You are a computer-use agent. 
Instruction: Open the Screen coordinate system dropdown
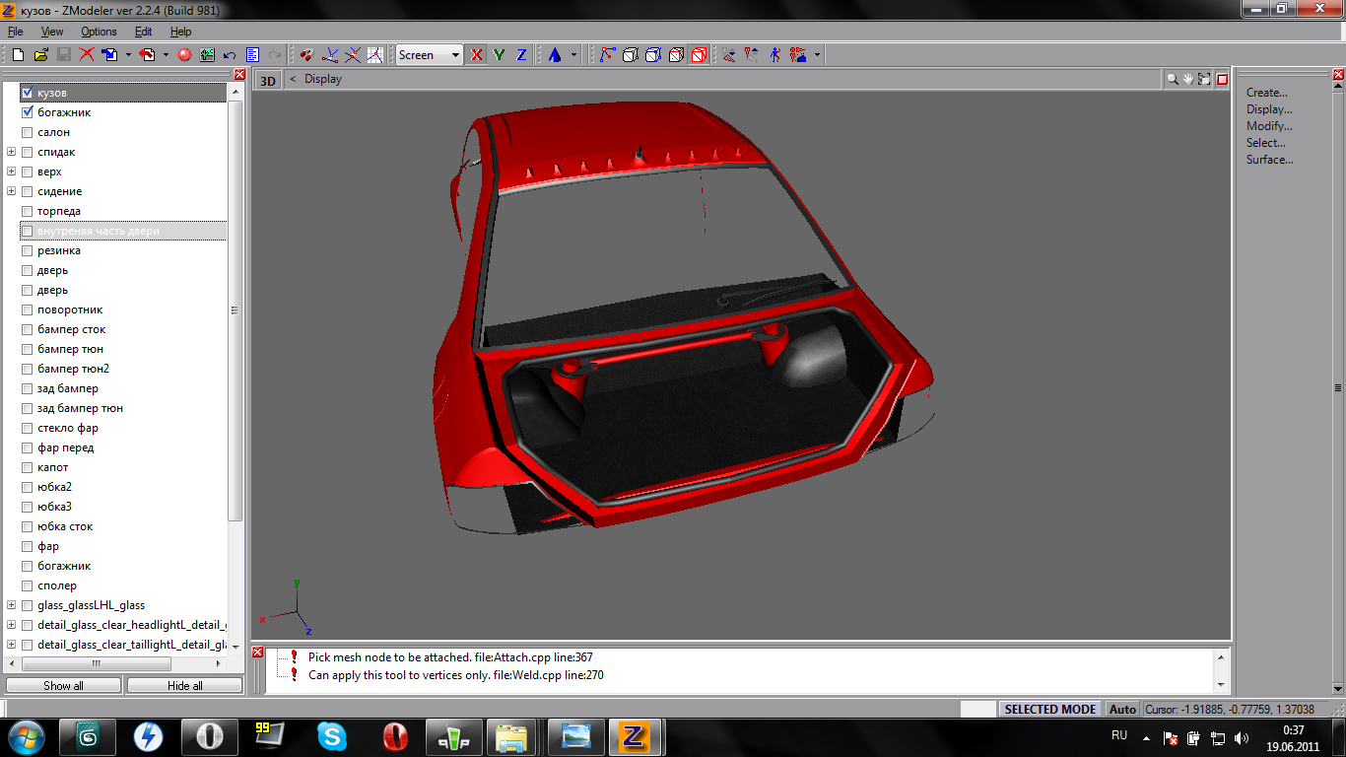pyautogui.click(x=455, y=55)
